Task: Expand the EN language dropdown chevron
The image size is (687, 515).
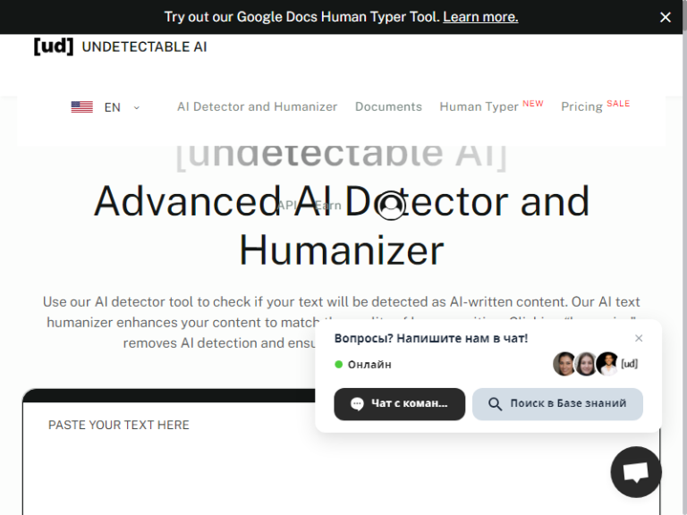Action: pos(136,107)
